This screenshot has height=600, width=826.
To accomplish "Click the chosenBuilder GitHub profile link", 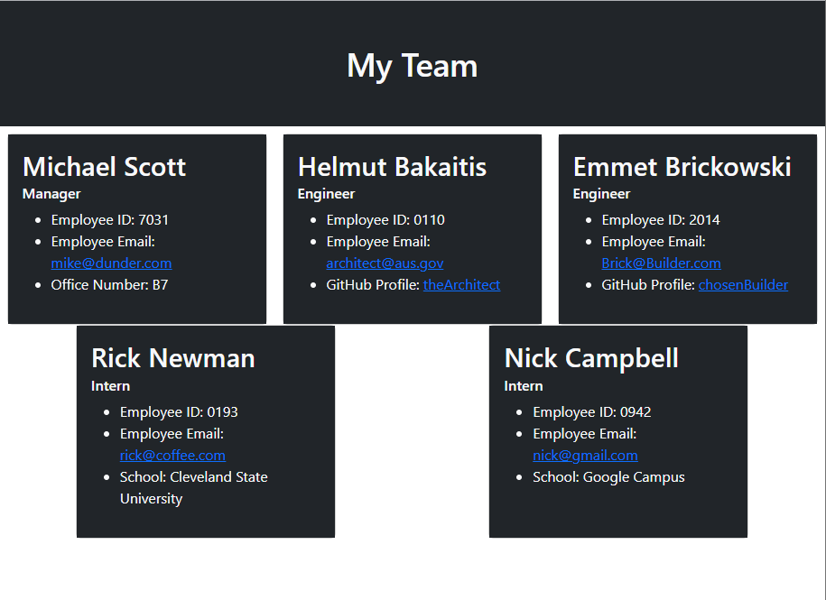I will tap(743, 284).
